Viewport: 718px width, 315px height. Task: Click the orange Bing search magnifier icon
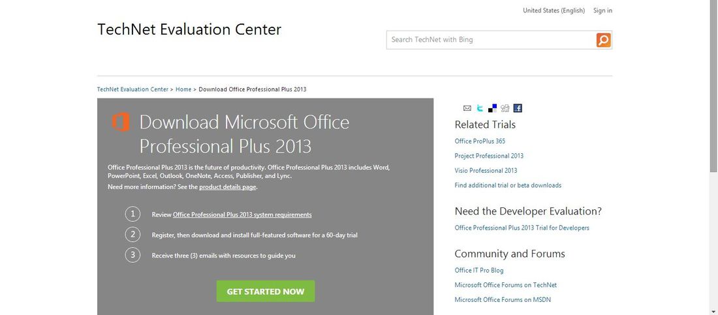[x=604, y=40]
